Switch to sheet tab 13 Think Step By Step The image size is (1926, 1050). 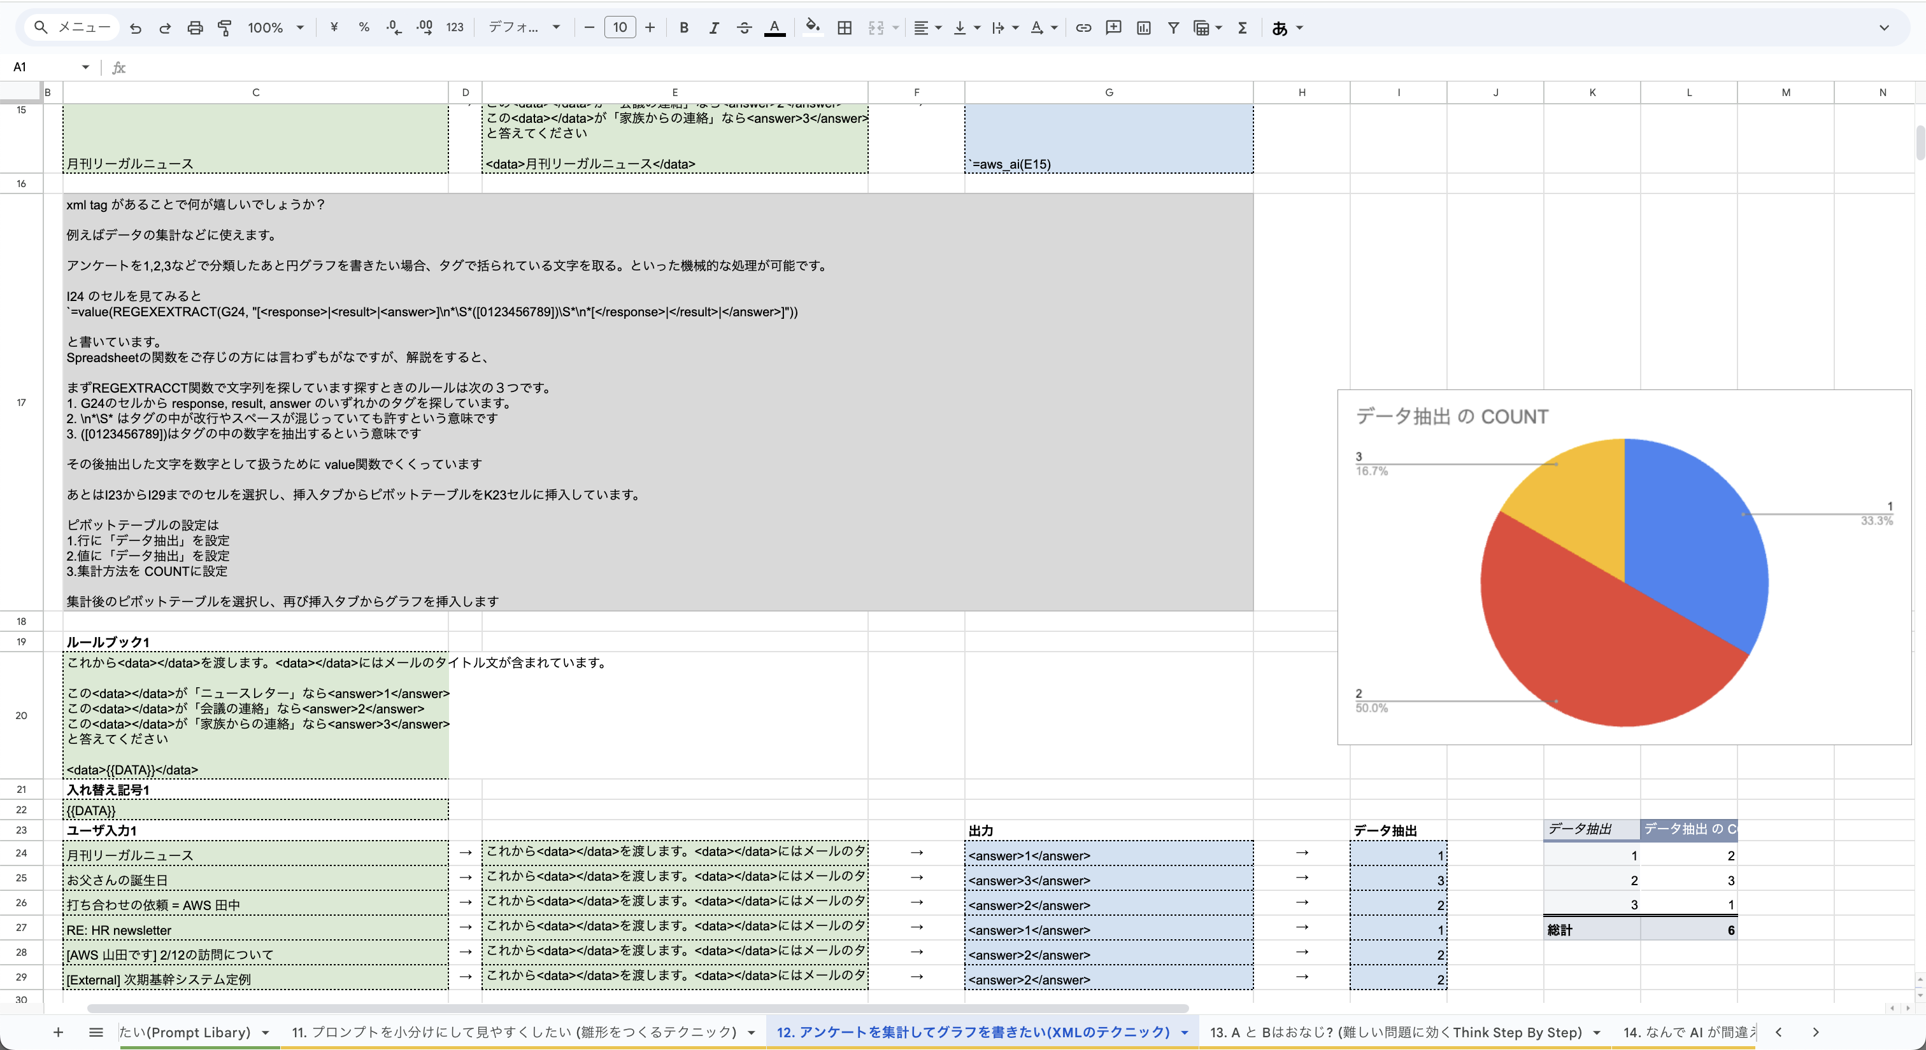point(1395,1032)
